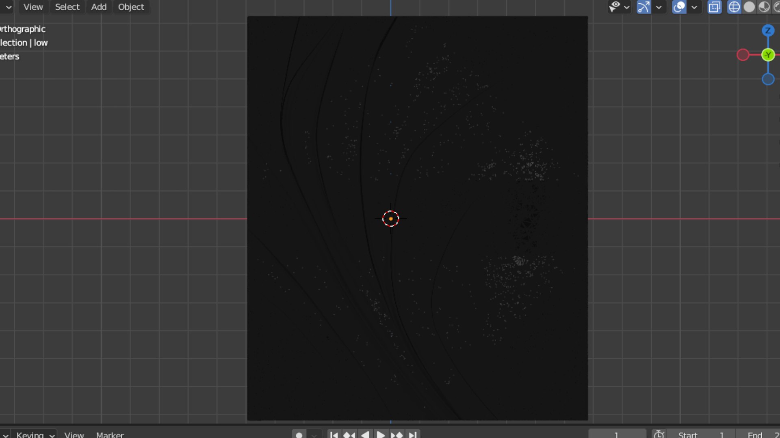Click the green -Y axis gizmo ball
Viewport: 780px width, 438px height.
tap(767, 55)
